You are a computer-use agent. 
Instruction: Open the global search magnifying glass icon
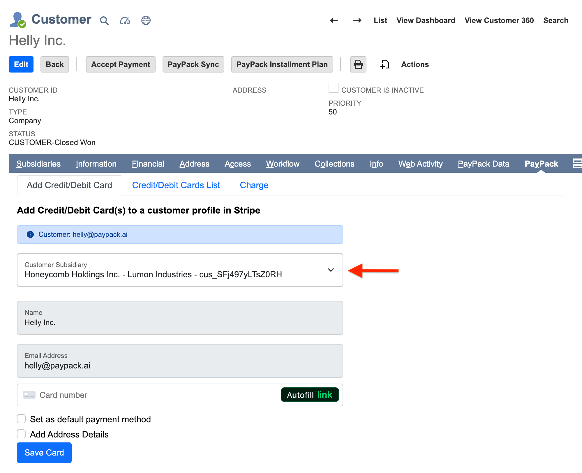[x=104, y=20]
